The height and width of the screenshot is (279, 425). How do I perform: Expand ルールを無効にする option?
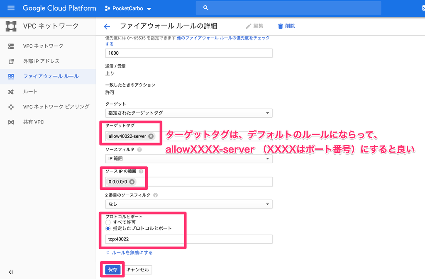(131, 252)
